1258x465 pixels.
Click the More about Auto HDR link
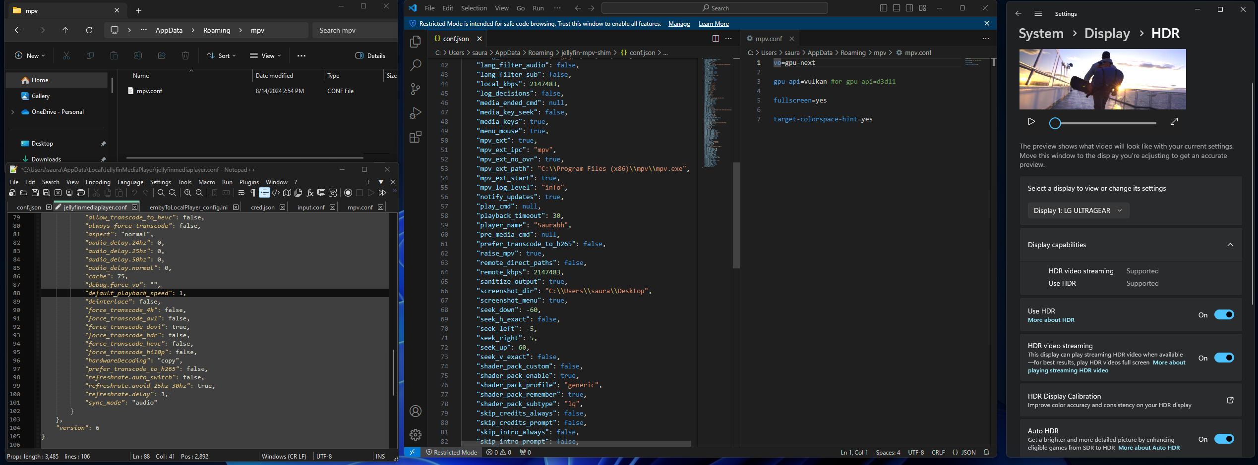[x=1148, y=448]
